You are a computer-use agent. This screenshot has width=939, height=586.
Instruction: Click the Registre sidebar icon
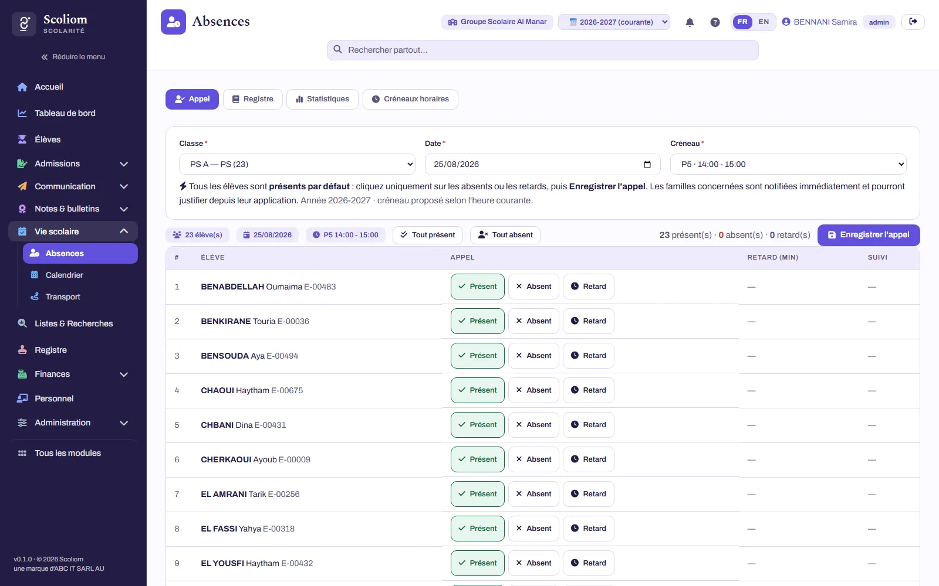(22, 350)
